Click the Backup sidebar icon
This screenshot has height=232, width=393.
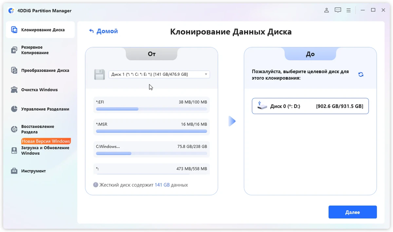point(14,50)
